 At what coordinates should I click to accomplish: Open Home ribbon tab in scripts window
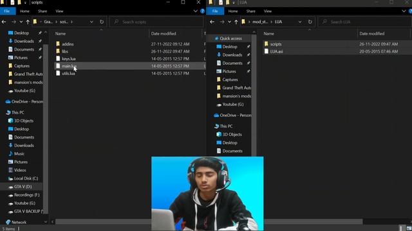point(24,12)
